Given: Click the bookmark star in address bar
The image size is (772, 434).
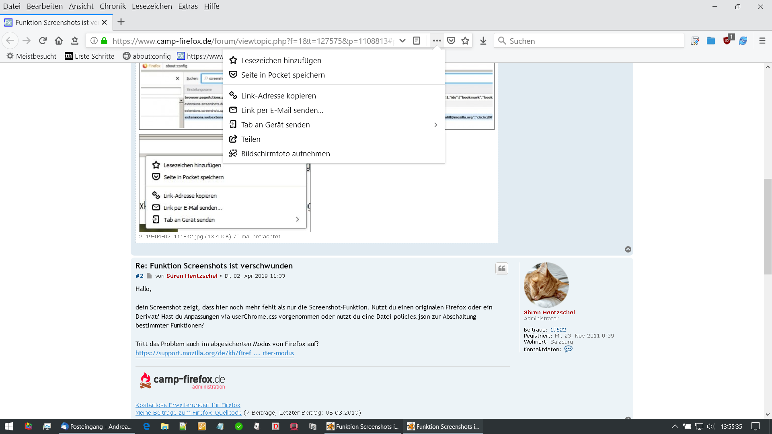Looking at the screenshot, I should [x=465, y=41].
